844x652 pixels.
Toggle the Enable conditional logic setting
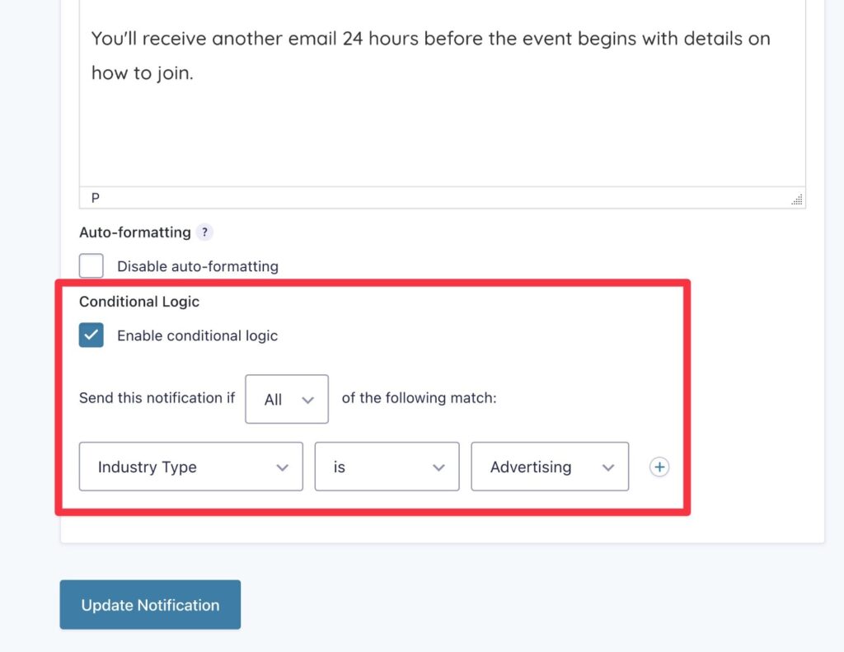91,335
